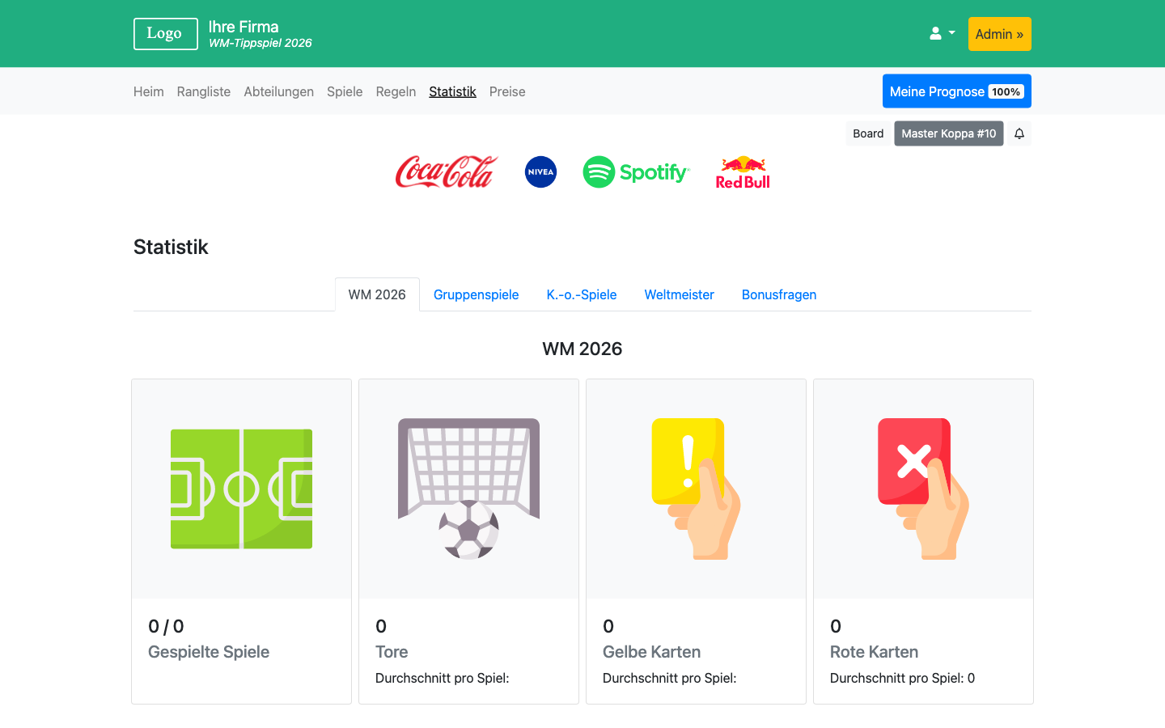The image size is (1165, 728).
Task: Open the Preise menu item
Action: [x=507, y=91]
